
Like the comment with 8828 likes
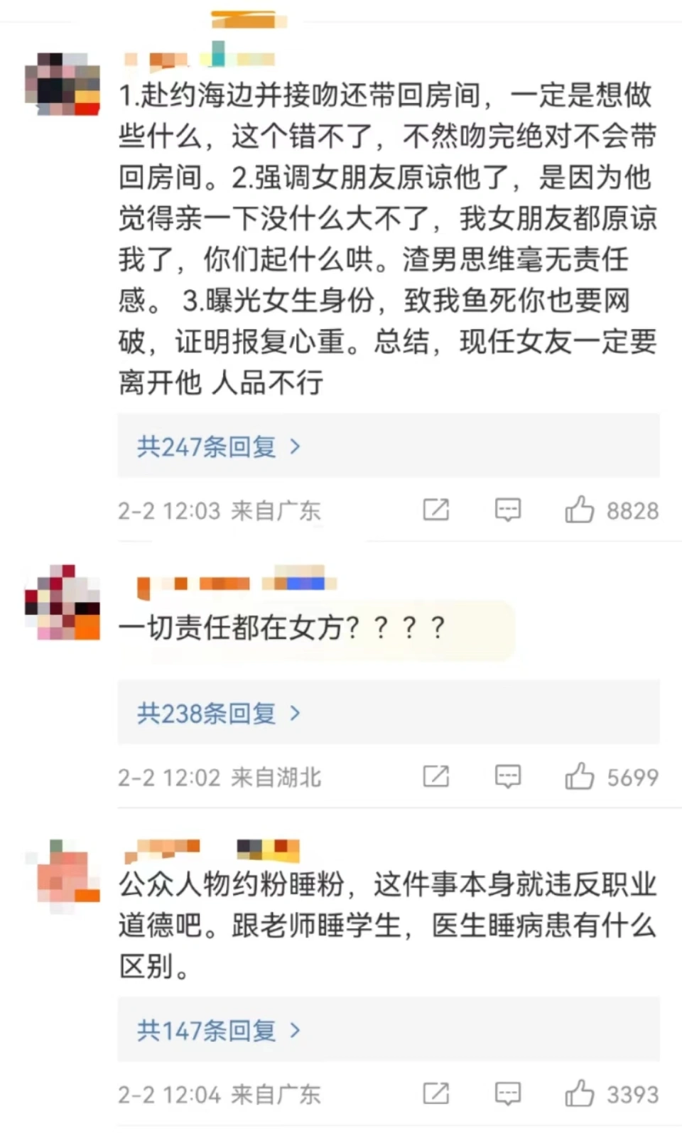pos(579,510)
